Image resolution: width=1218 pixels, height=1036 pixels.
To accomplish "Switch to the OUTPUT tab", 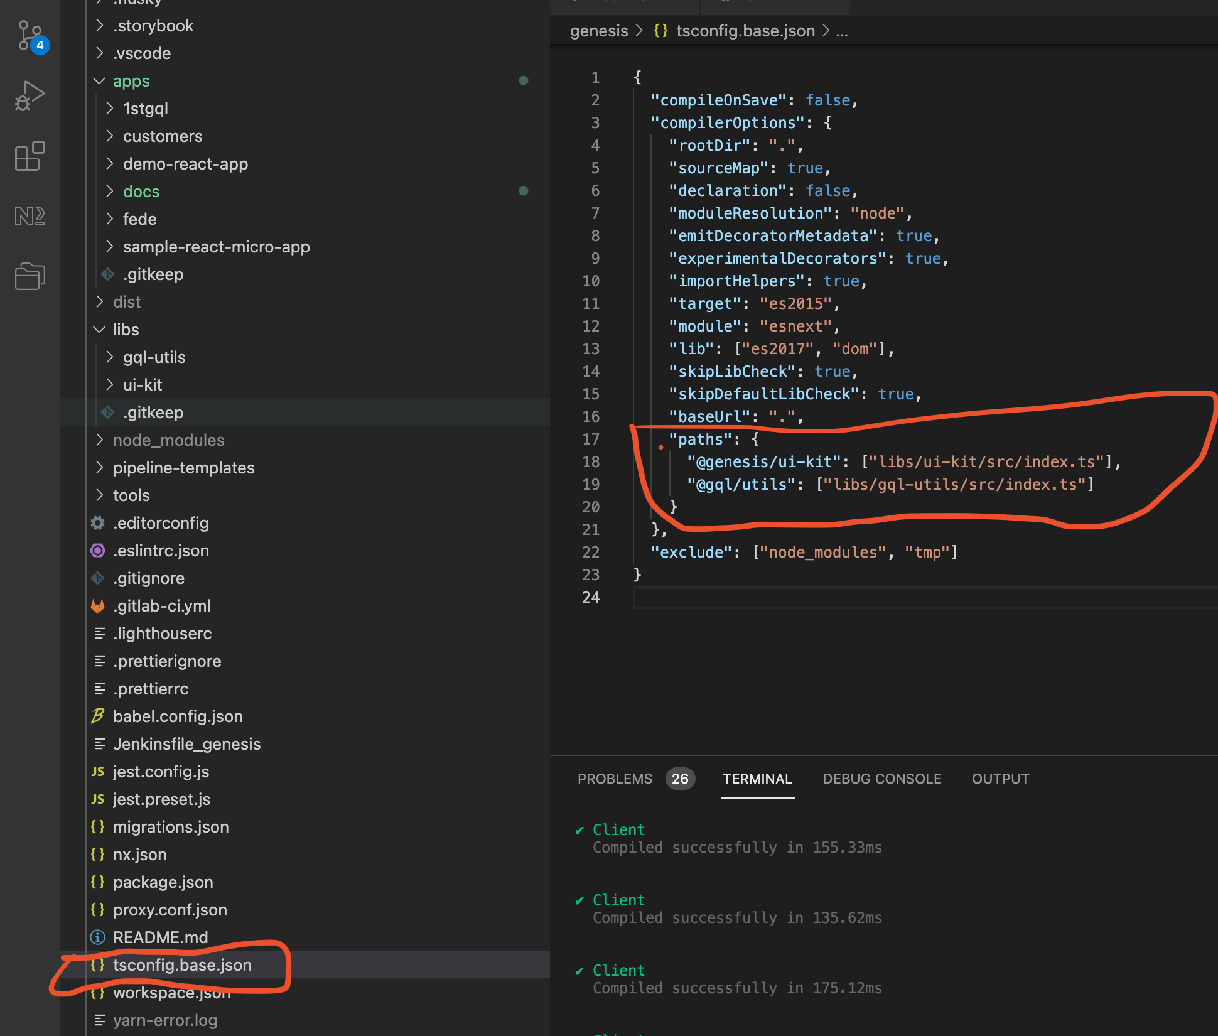I will pyautogui.click(x=1000, y=779).
